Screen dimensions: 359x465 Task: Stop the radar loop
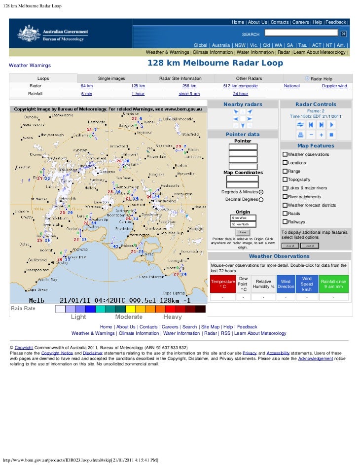[331, 135]
